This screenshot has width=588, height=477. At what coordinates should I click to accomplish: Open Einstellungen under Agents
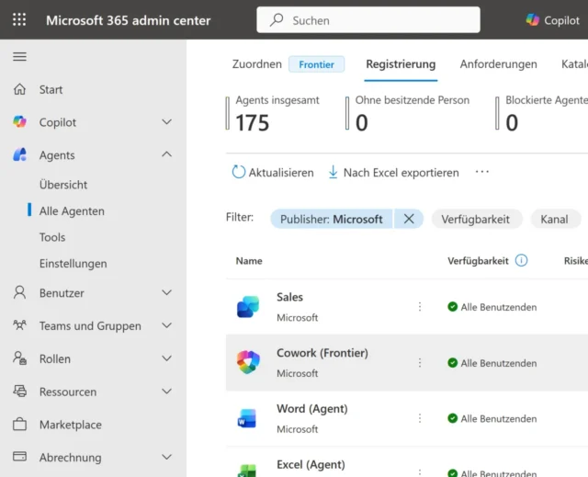(73, 264)
